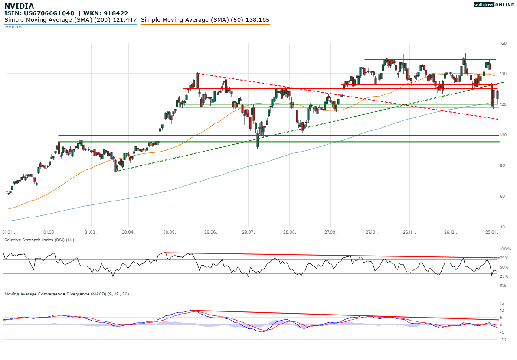Select the 26.11. date on the time axis
Viewport: 517px width, 360px height.
[409, 232]
